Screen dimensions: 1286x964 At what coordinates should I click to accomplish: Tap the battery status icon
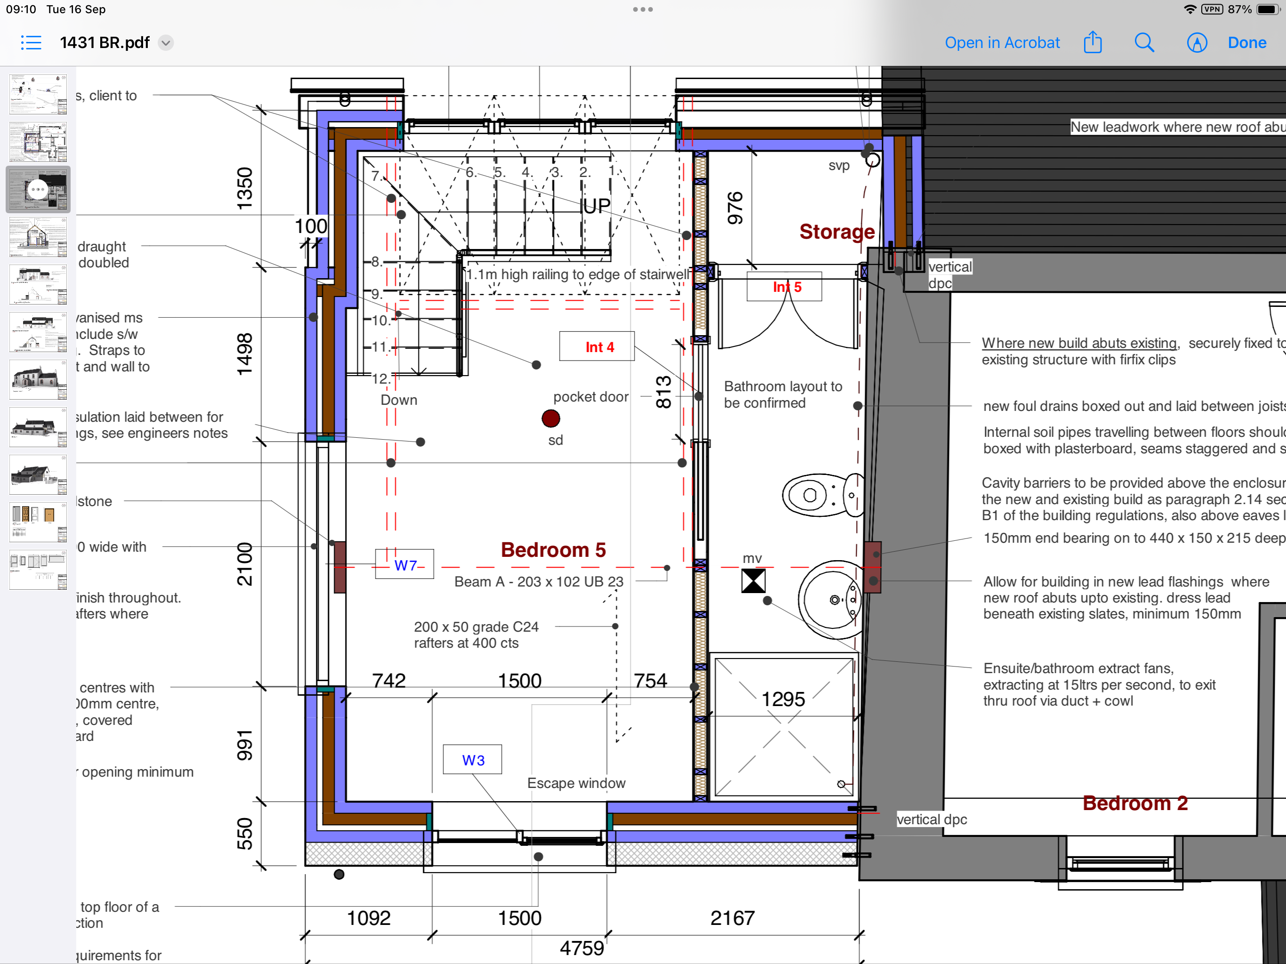point(1267,9)
